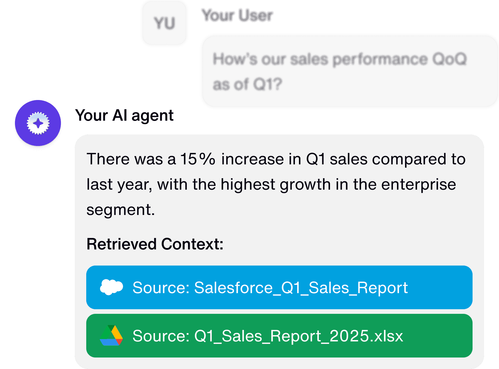The image size is (499, 369).
Task: Click the word "Source:" on the green chip
Action: pyautogui.click(x=161, y=336)
